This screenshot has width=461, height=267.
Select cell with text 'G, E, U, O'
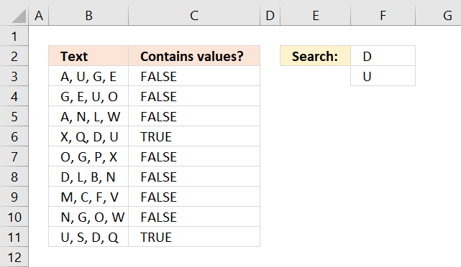(88, 96)
